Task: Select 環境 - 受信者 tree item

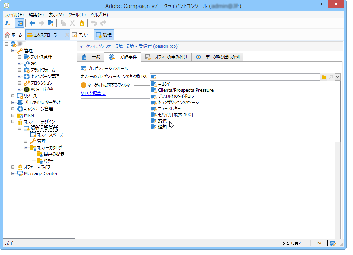Action: click(44, 128)
